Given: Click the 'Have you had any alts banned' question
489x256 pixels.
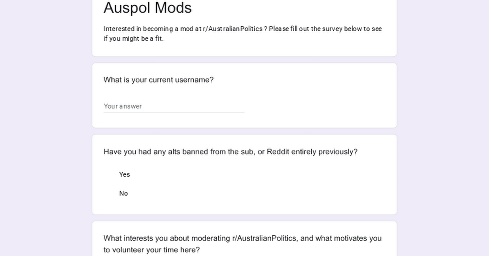Looking at the screenshot, I should click(x=230, y=152).
